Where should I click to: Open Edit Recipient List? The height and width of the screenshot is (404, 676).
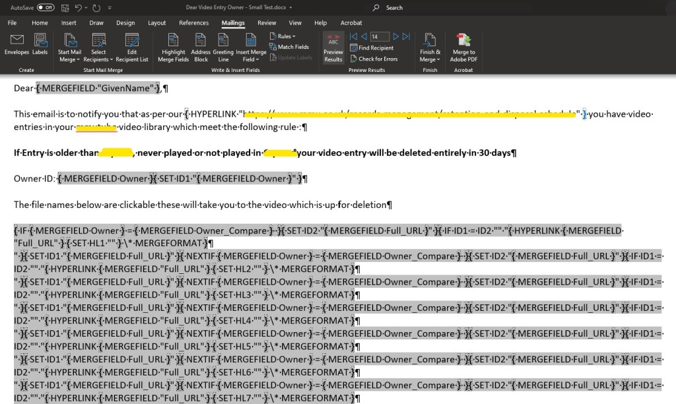click(132, 47)
